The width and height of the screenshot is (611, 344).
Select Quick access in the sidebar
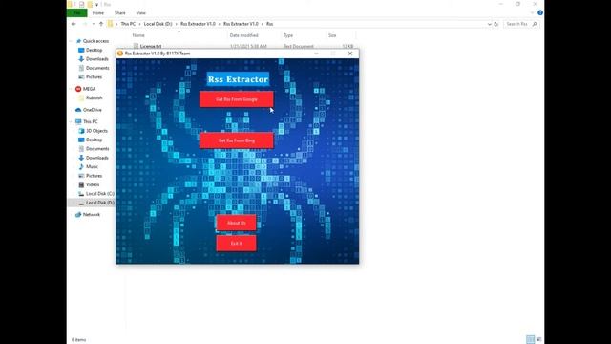[95, 41]
